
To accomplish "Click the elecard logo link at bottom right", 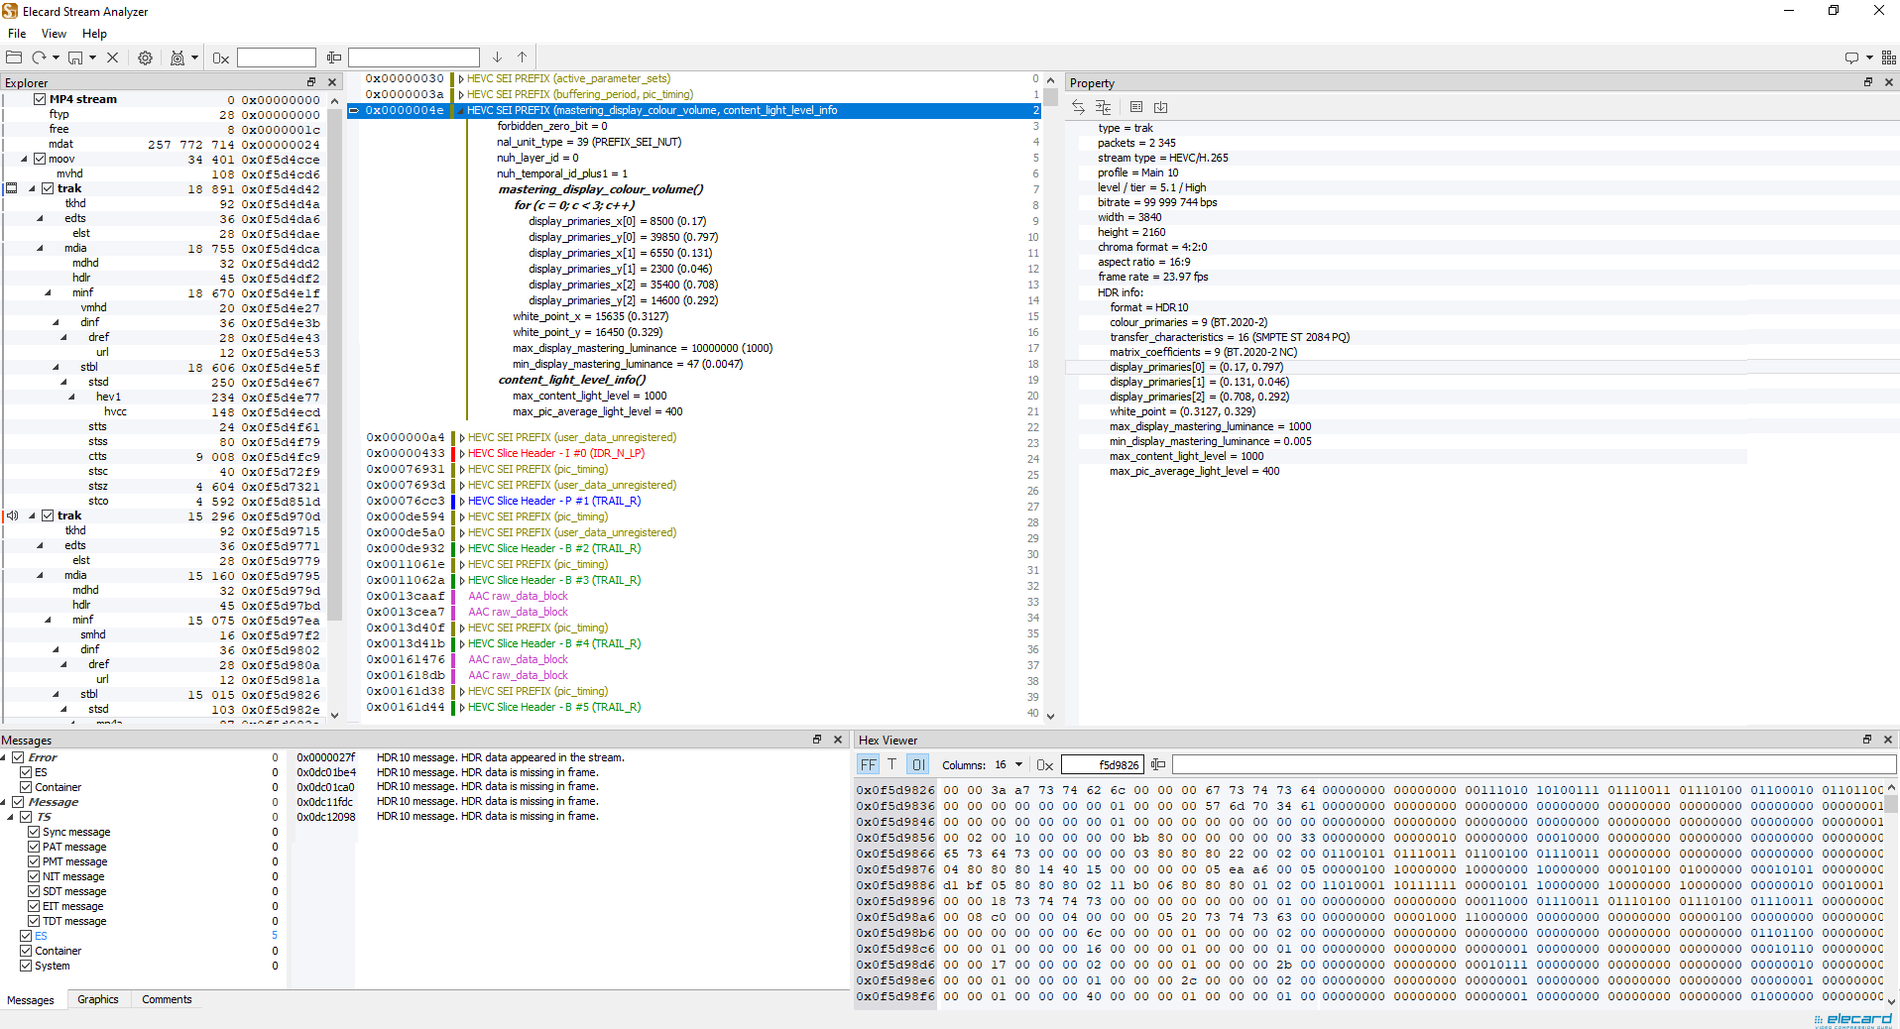I will 1852,1019.
